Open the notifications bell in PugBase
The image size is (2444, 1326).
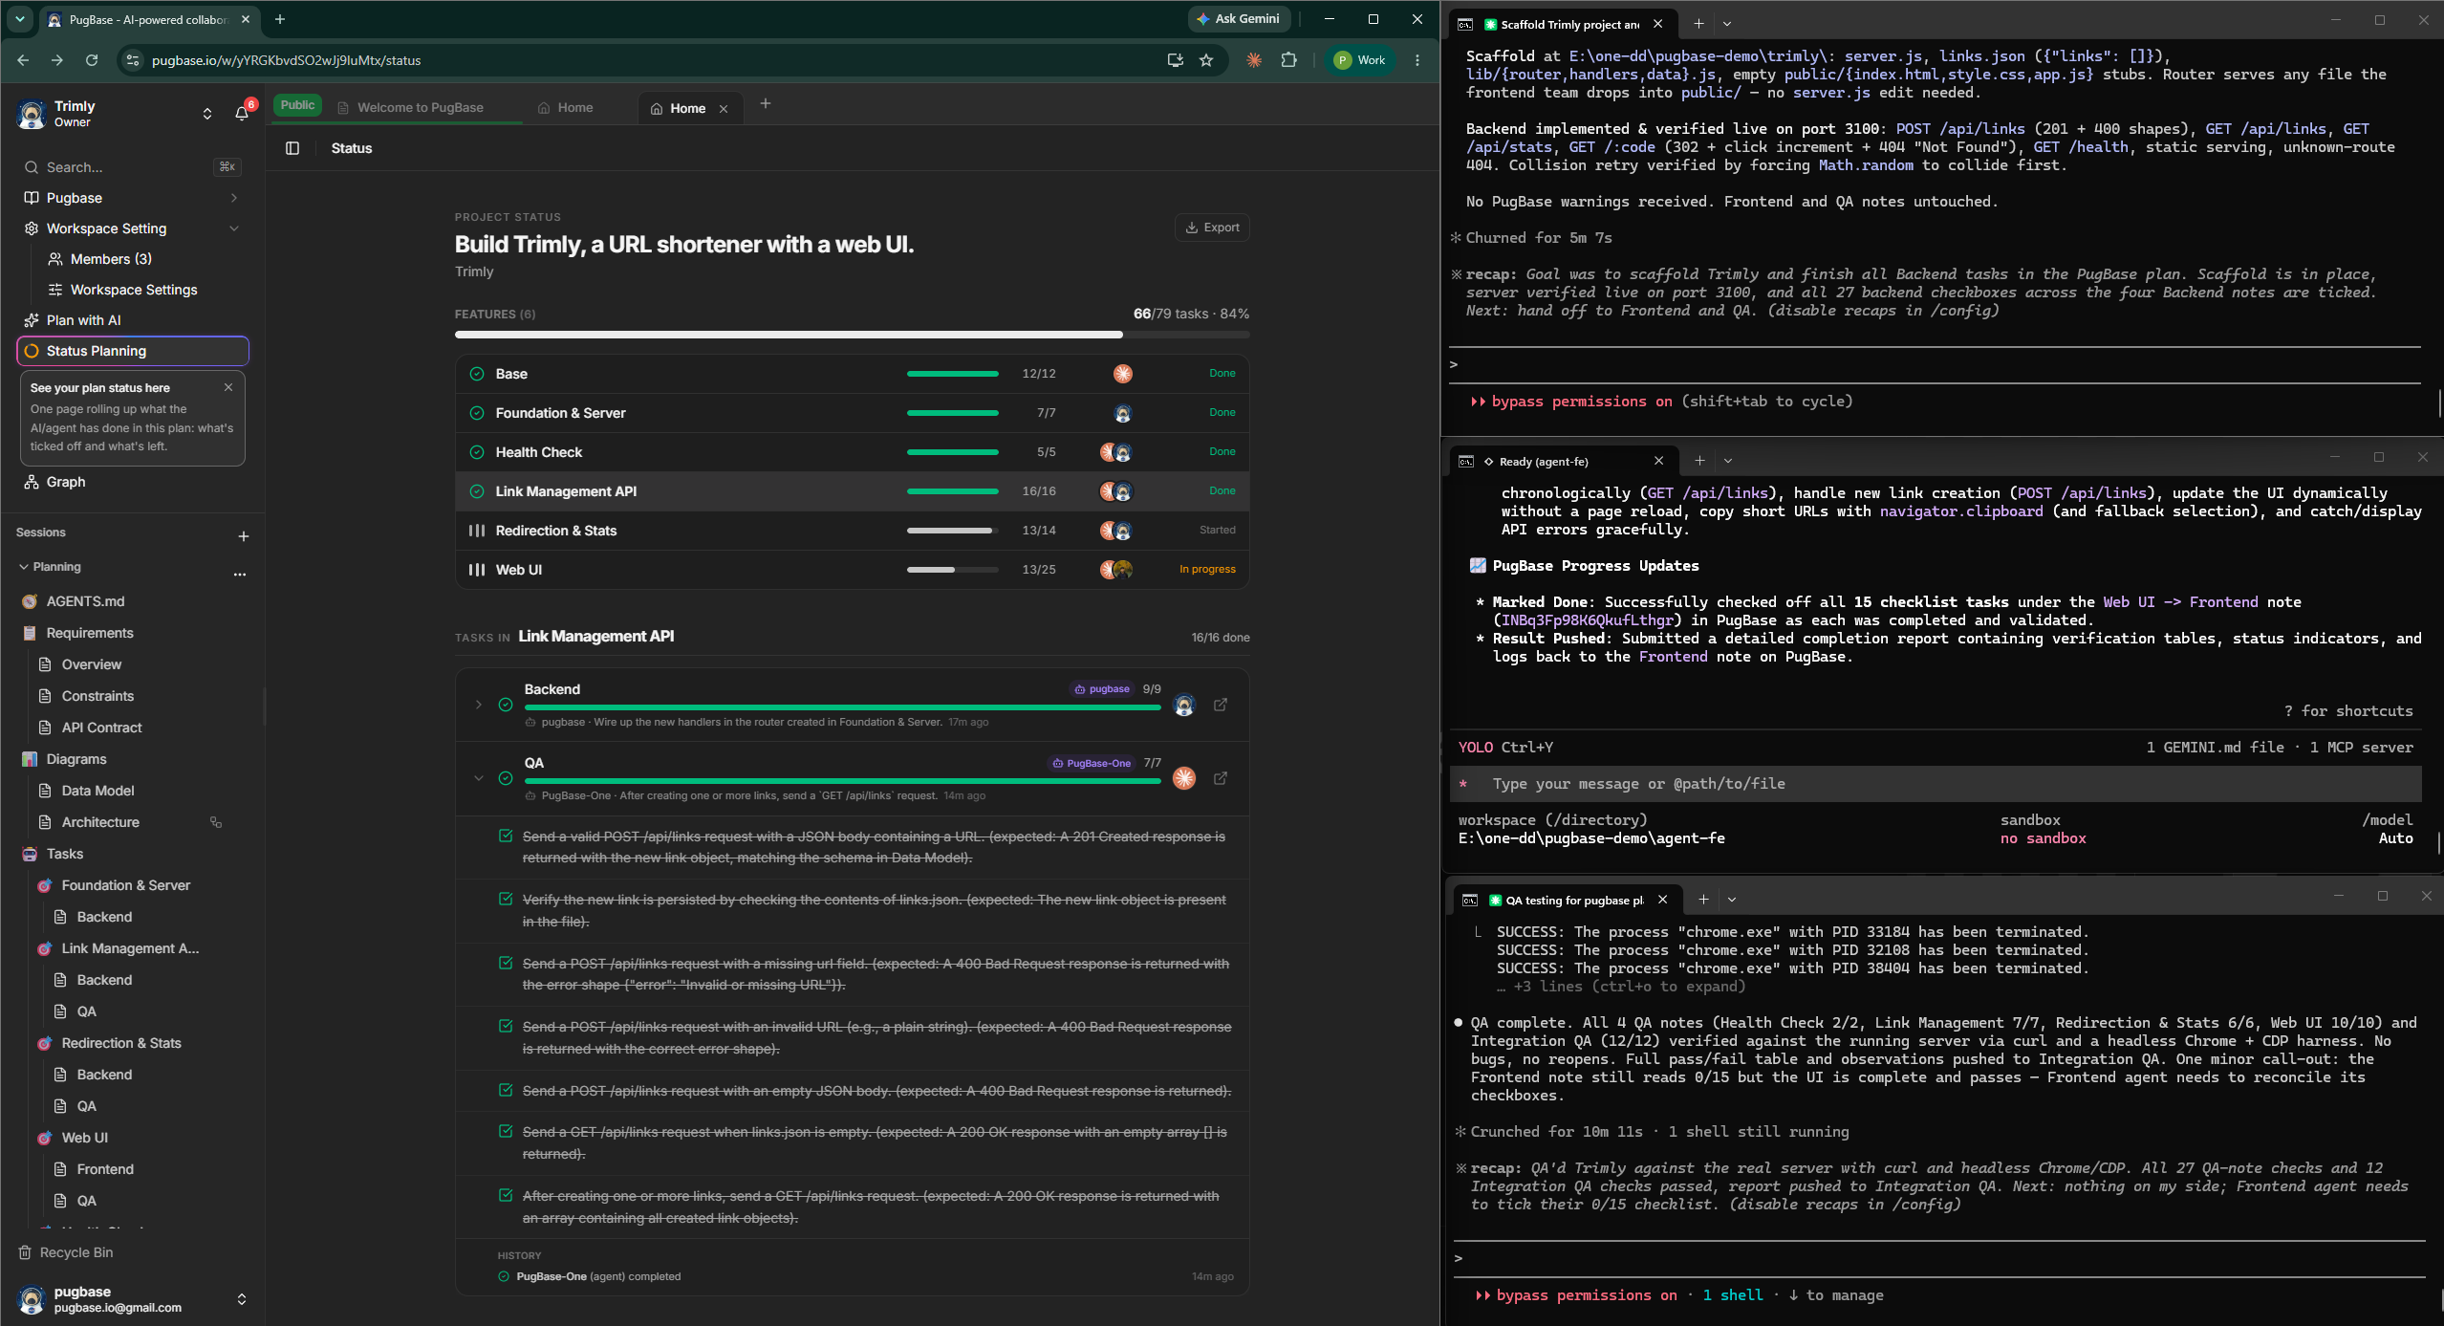pos(242,114)
